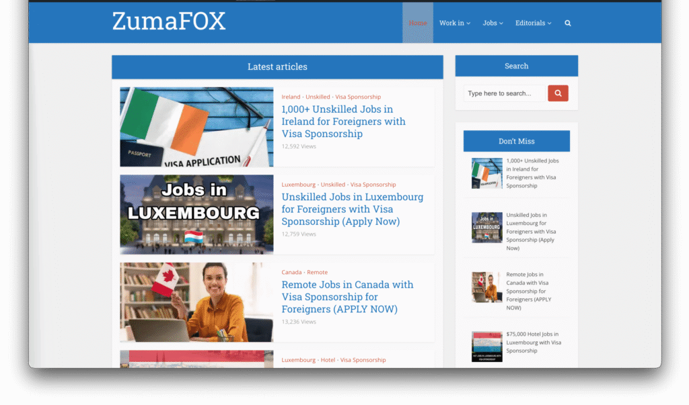Open 1,000+ Unskilled Jobs in Ireland headline

(x=343, y=122)
